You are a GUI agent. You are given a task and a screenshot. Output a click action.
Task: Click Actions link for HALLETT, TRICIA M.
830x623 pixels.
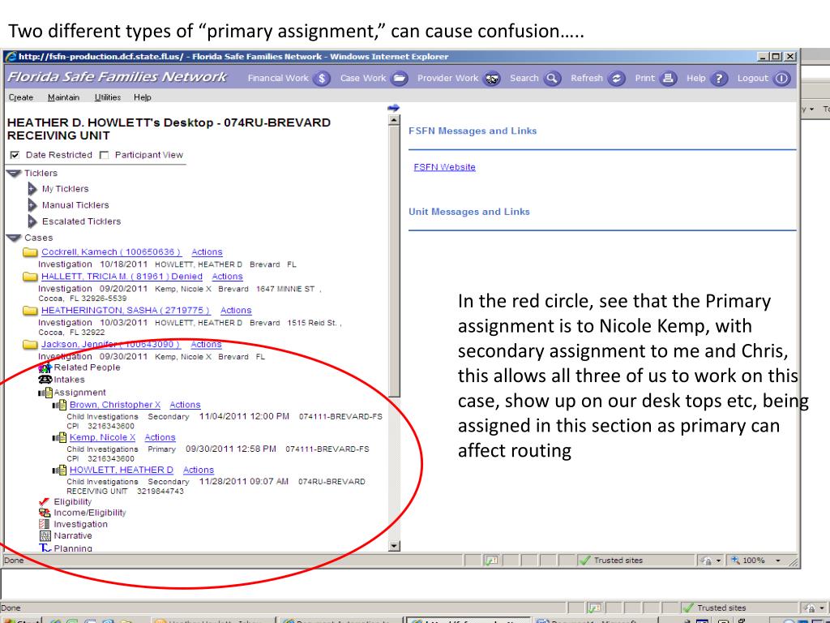227,277
